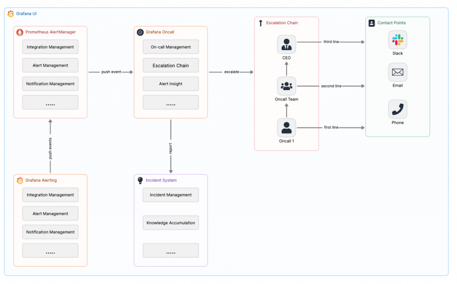Open Knowledge Accumulation in Incident System
Screen dimensions: 457x284
[x=171, y=223]
